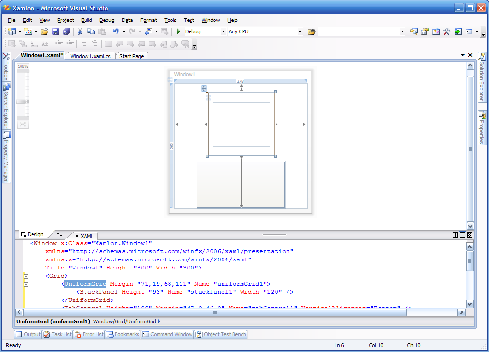The image size is (489, 352).
Task: Expand the Toolbox side panel
Action: [6, 67]
